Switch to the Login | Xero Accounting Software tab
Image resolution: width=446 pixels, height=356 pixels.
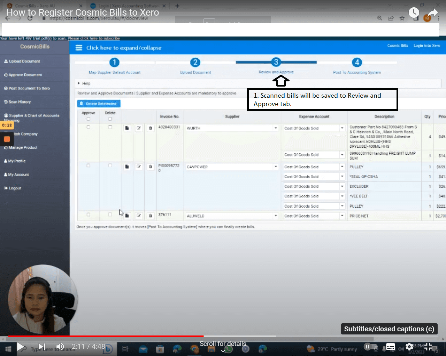point(128,6)
